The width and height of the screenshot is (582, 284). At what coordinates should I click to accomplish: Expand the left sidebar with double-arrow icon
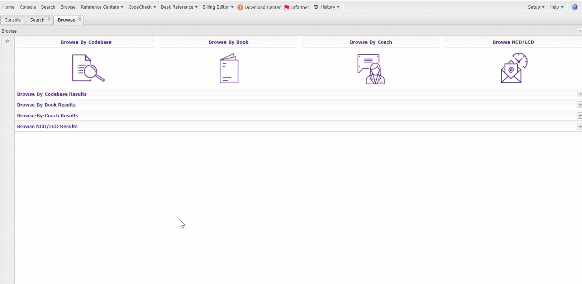(7, 41)
